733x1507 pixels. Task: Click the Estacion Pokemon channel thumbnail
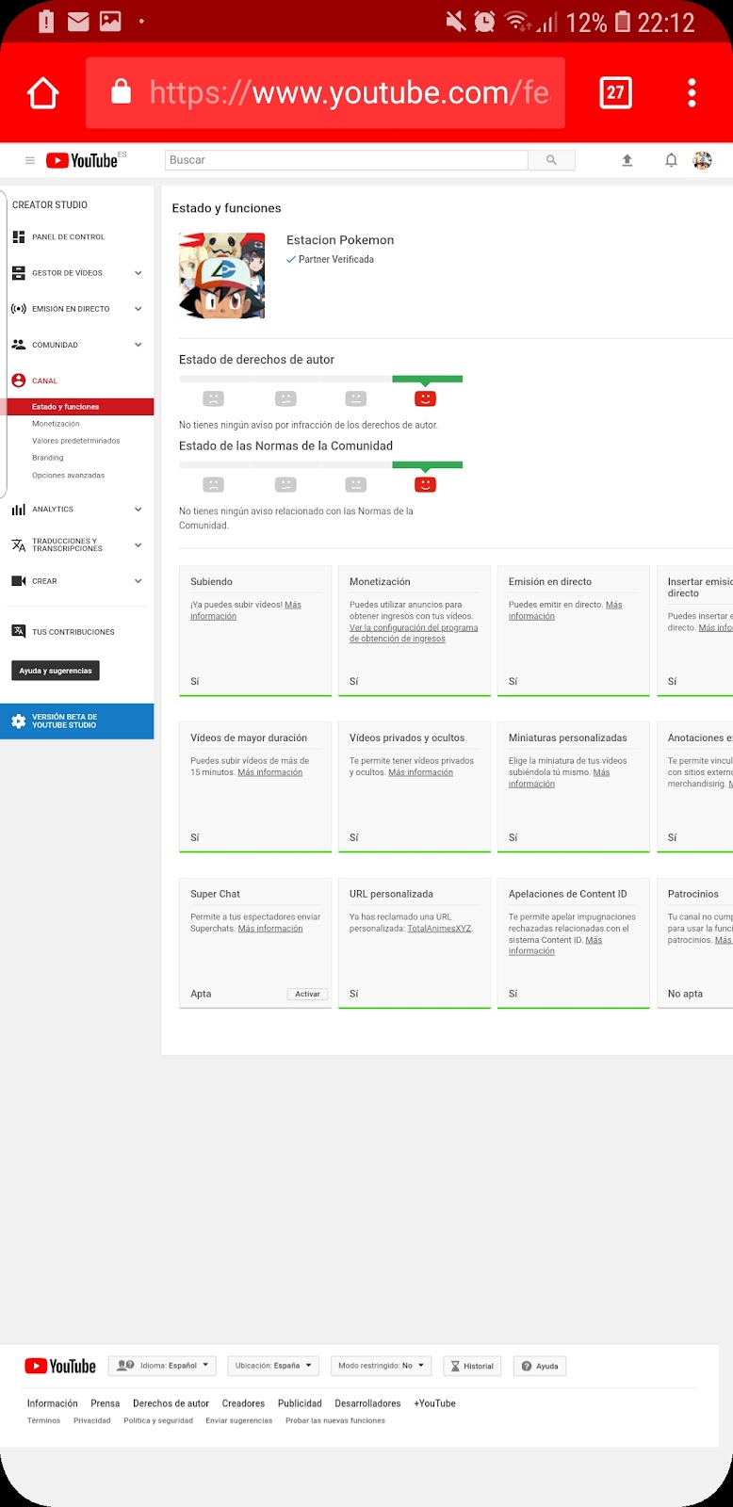click(221, 275)
